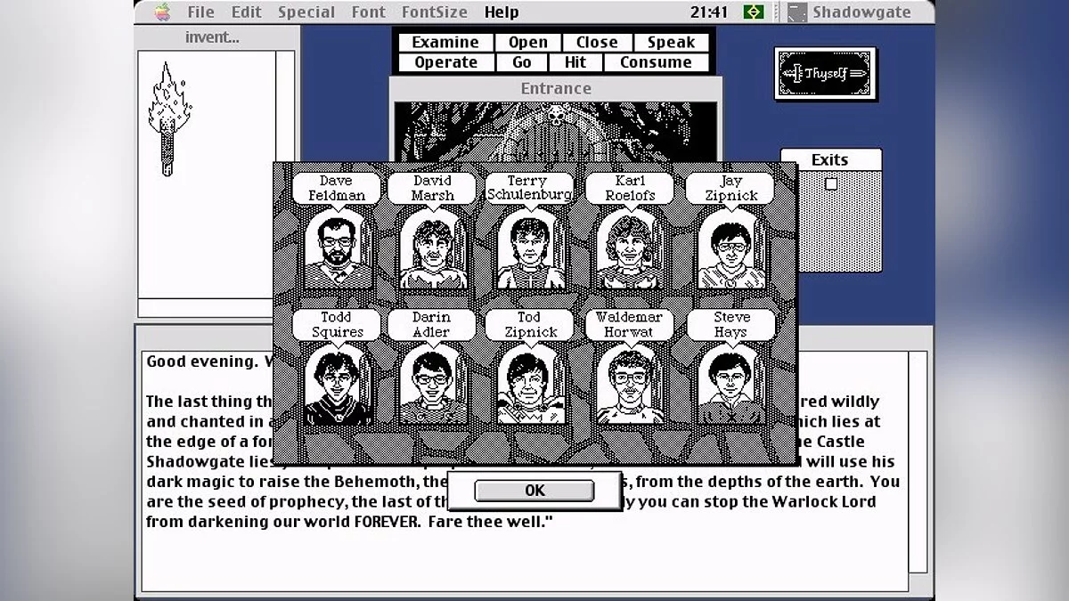Choose the Speak command
The height and width of the screenshot is (601, 1069).
[672, 42]
